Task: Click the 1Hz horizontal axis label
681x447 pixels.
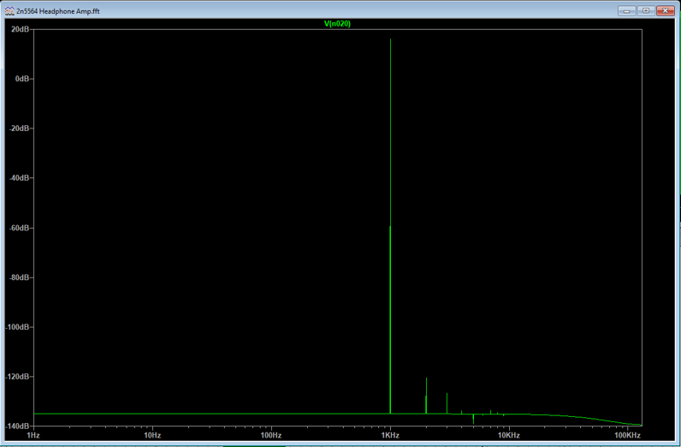Action: [33, 435]
